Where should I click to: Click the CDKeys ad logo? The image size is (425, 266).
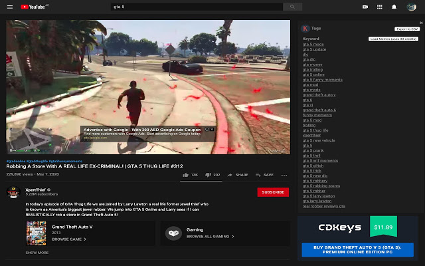click(339, 227)
